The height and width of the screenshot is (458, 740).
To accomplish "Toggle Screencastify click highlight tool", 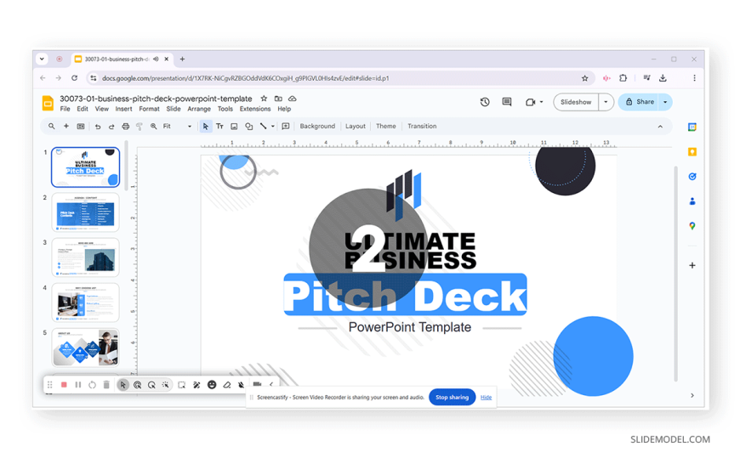I will 137,385.
